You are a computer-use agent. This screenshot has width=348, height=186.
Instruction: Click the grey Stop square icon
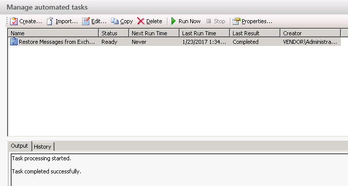coord(208,21)
